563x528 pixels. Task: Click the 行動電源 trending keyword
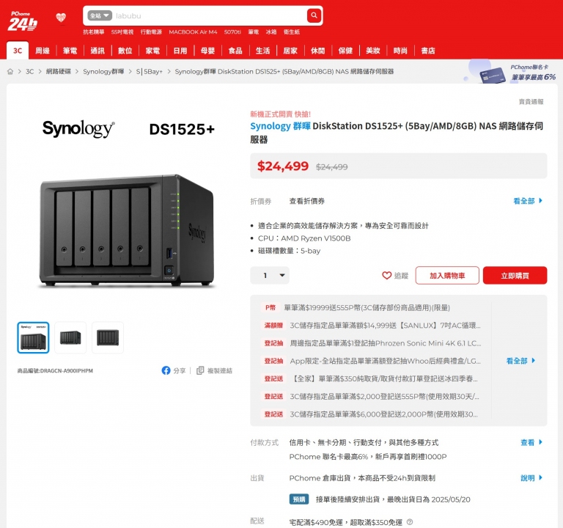tap(151, 32)
